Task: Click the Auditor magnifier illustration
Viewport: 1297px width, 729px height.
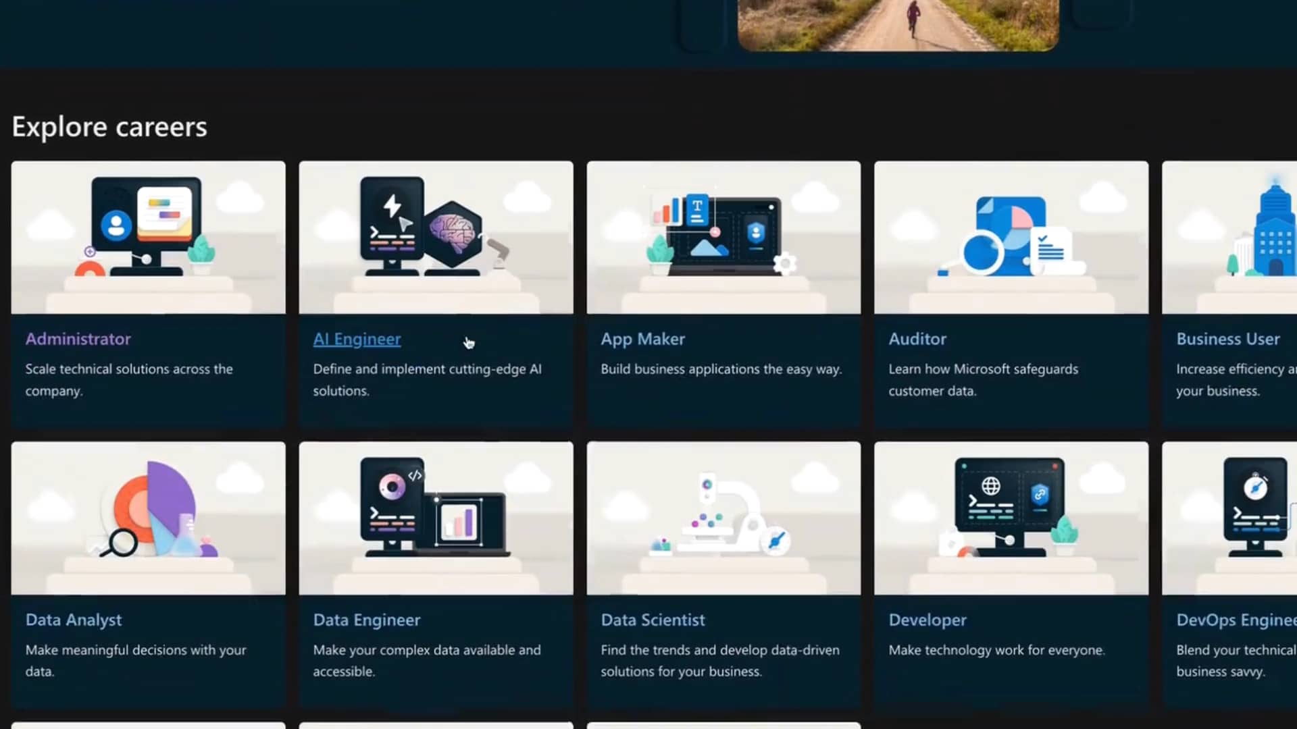Action: point(1011,236)
